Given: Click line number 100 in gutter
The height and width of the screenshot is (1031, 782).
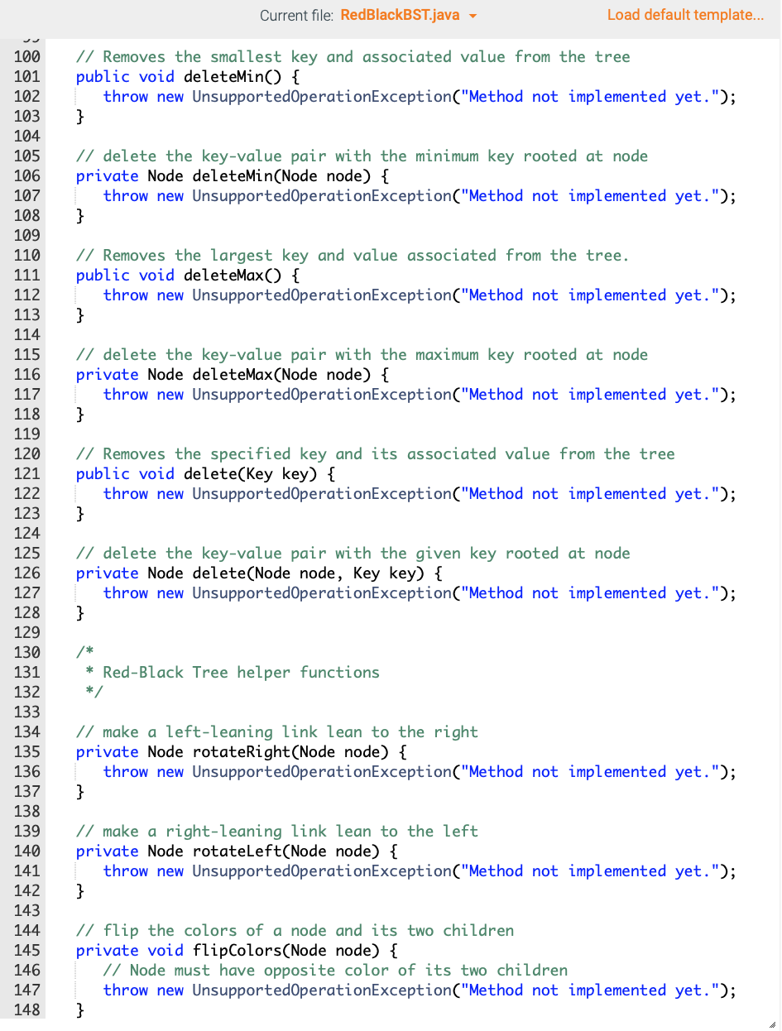Looking at the screenshot, I should pyautogui.click(x=27, y=57).
